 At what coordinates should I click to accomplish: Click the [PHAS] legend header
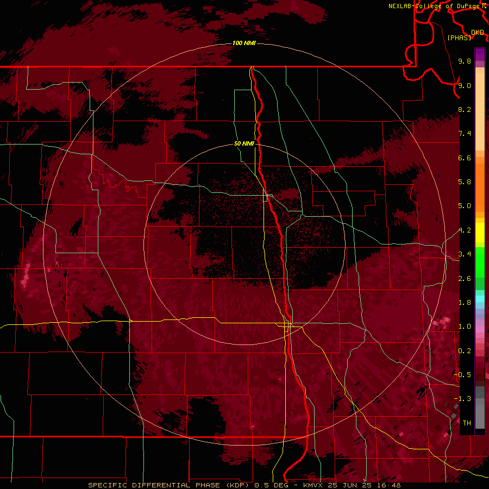459,37
